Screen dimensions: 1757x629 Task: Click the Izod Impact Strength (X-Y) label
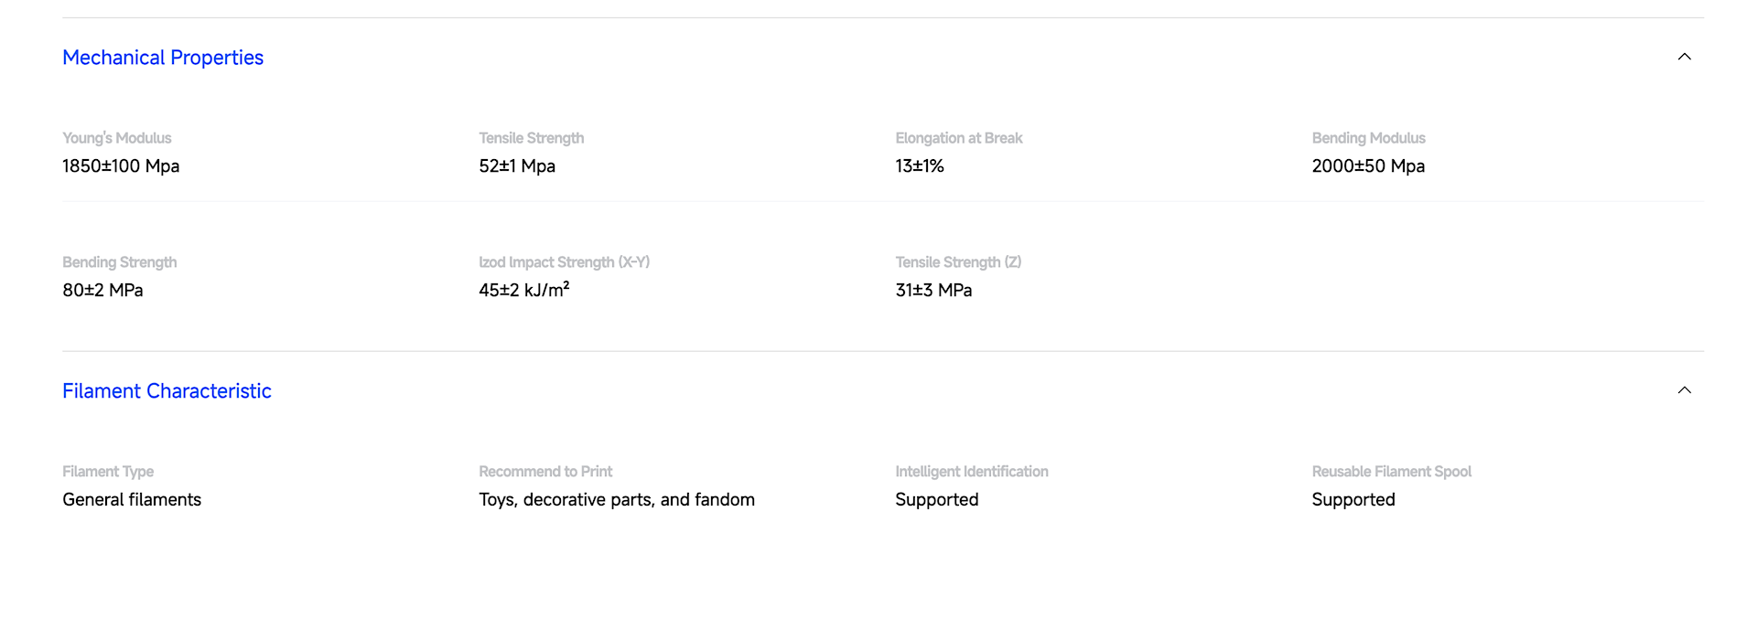[x=565, y=262]
